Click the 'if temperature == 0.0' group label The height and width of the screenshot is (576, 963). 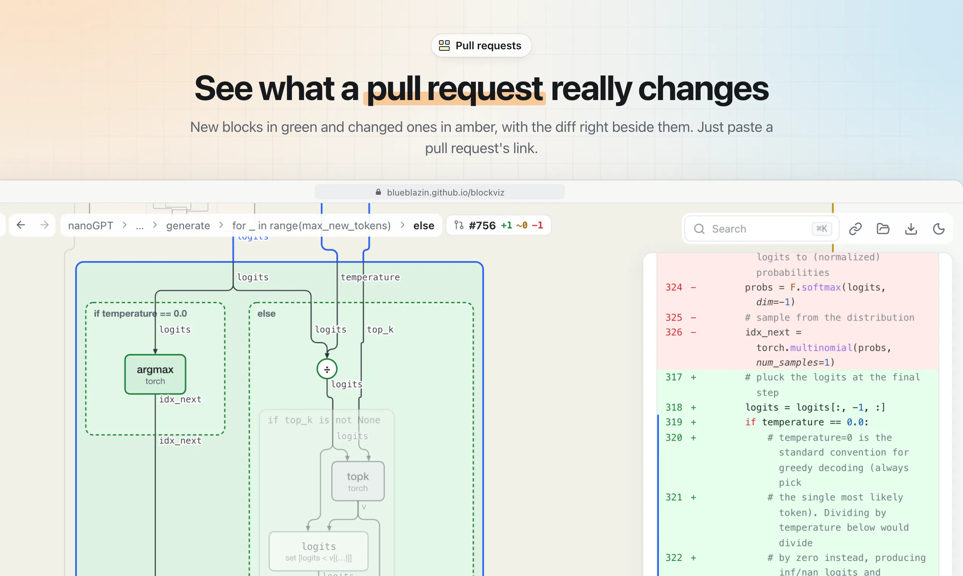140,313
